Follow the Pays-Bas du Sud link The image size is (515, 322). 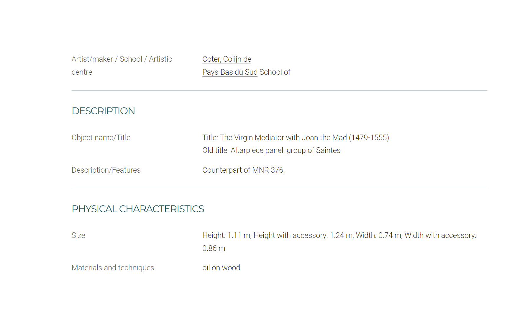pos(230,72)
